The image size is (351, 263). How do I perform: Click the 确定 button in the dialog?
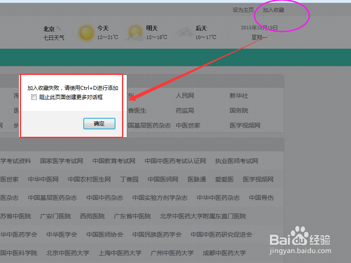pyautogui.click(x=99, y=124)
